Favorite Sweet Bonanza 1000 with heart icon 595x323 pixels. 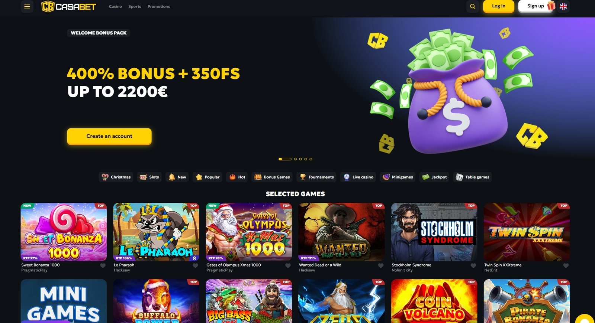point(103,265)
